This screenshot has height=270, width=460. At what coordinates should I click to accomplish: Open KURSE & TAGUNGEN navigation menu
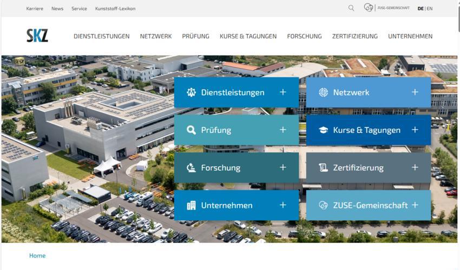pos(248,36)
